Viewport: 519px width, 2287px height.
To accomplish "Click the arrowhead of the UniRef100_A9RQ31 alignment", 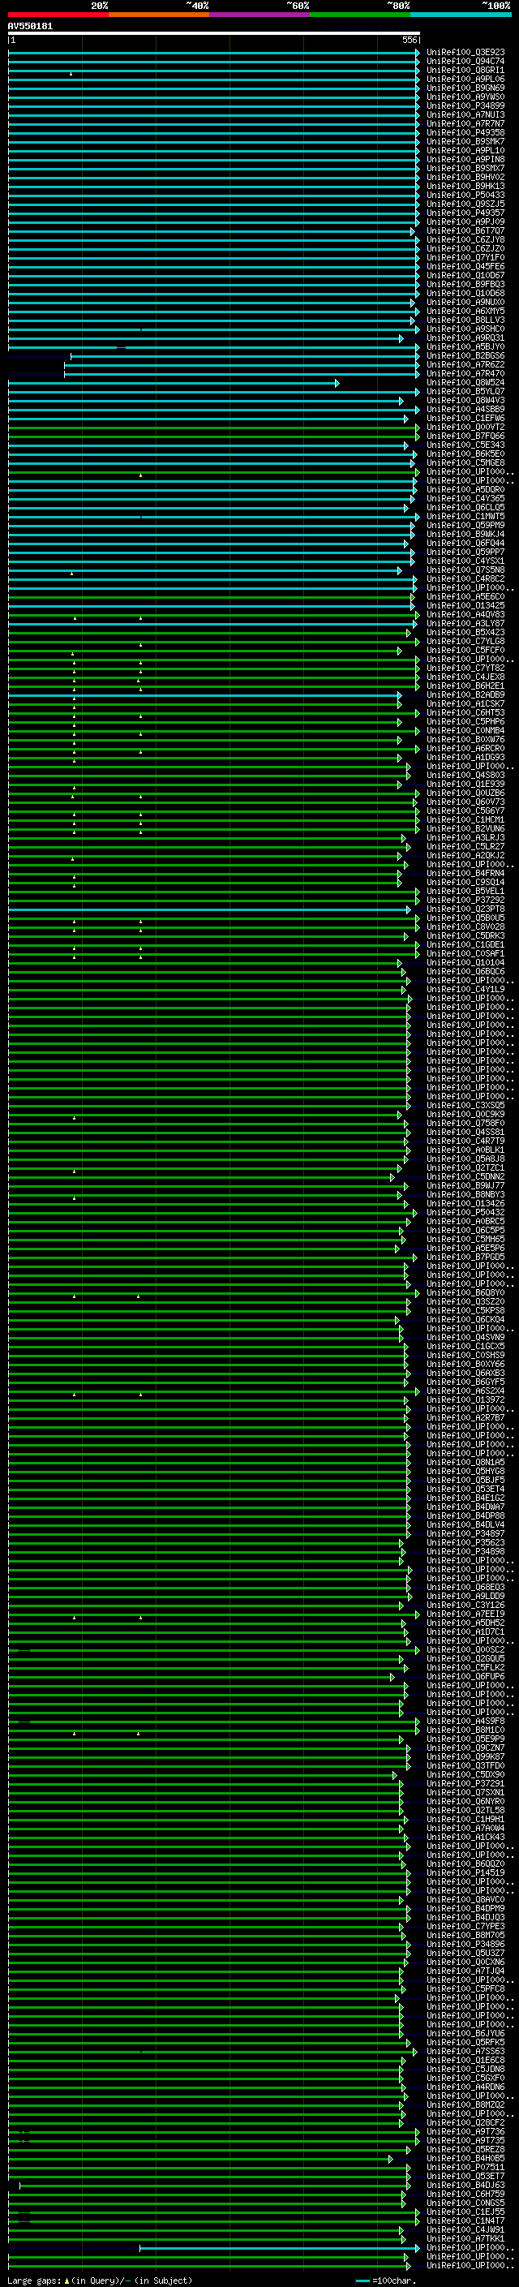I will [x=401, y=338].
